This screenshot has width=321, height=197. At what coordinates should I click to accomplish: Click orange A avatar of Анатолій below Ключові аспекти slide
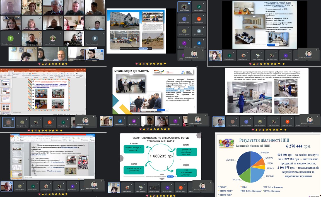pos(50,122)
